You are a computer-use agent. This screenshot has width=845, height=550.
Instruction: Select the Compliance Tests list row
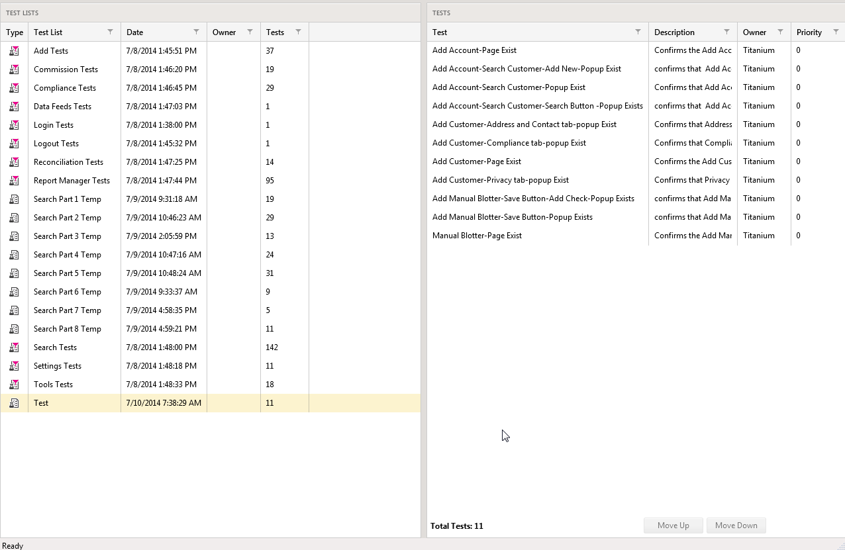(65, 88)
